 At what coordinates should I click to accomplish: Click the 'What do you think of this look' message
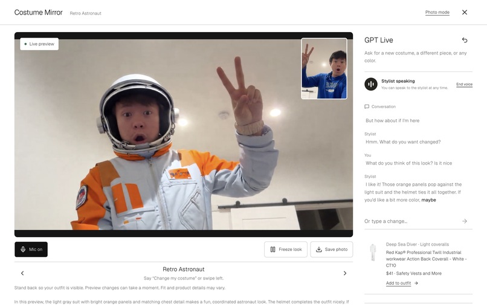pyautogui.click(x=408, y=163)
